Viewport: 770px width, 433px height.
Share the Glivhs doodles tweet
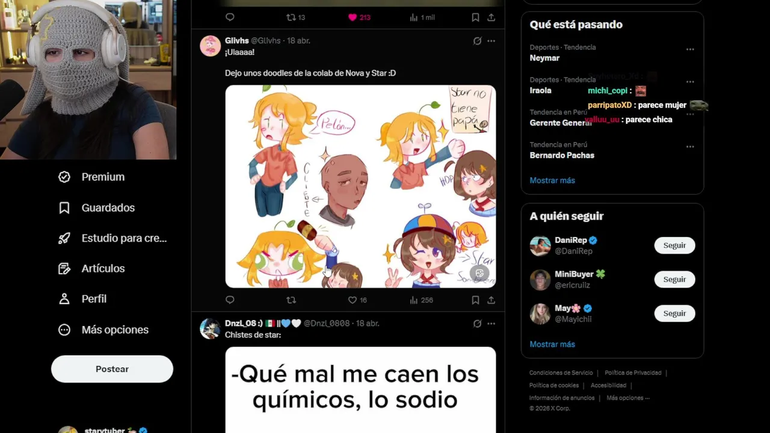491,300
